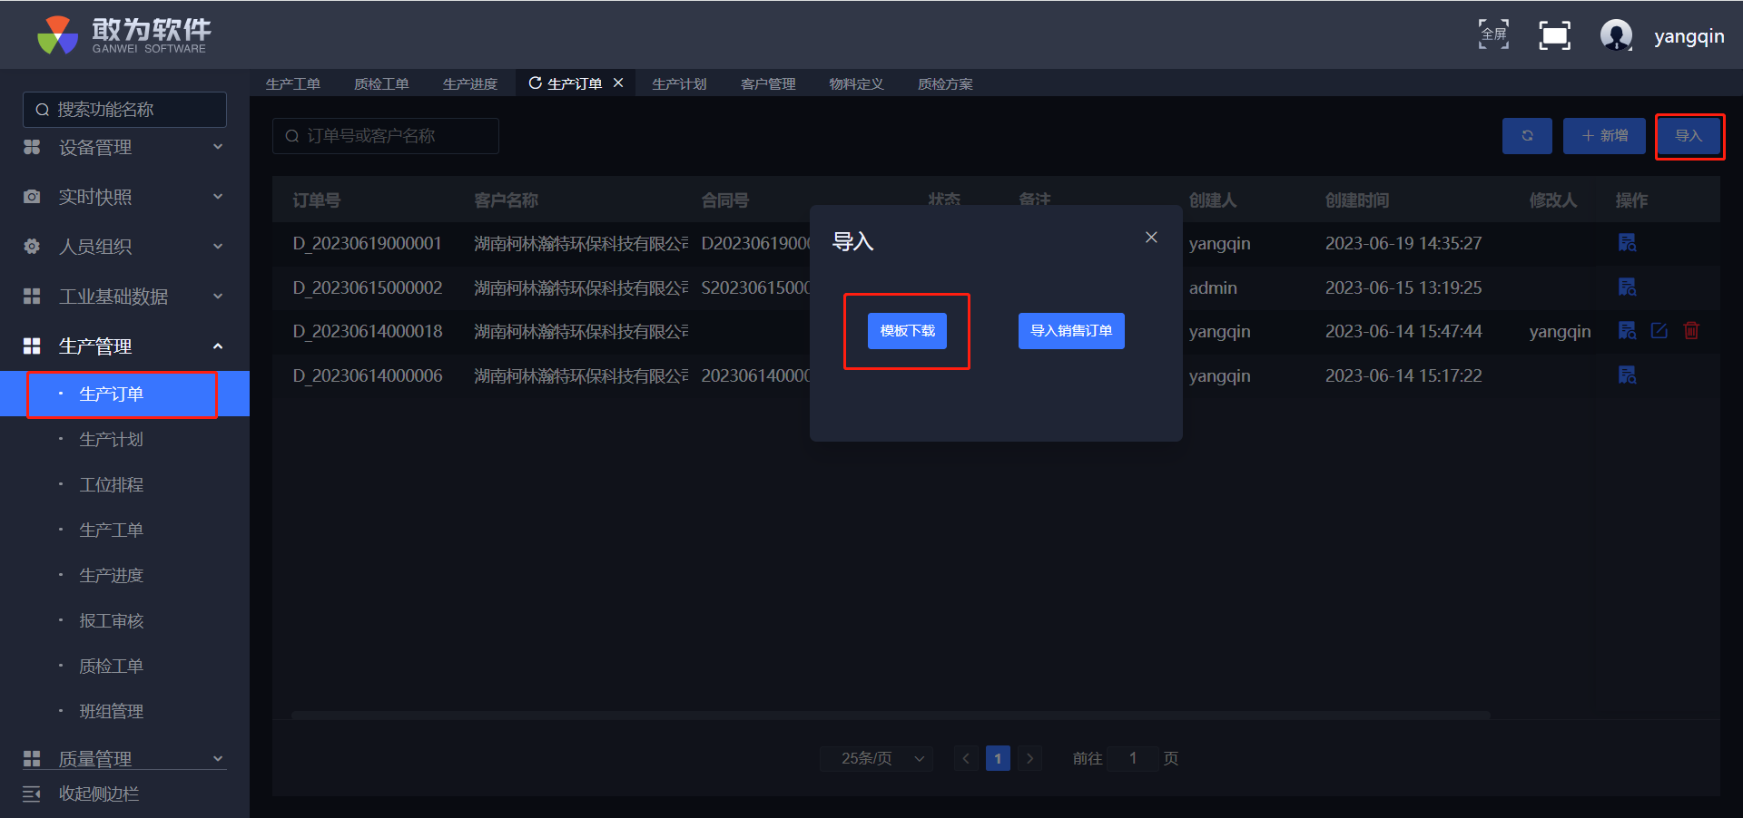Click the 设备管理 menu icon
Viewport: 1743px width, 818px height.
[x=32, y=147]
